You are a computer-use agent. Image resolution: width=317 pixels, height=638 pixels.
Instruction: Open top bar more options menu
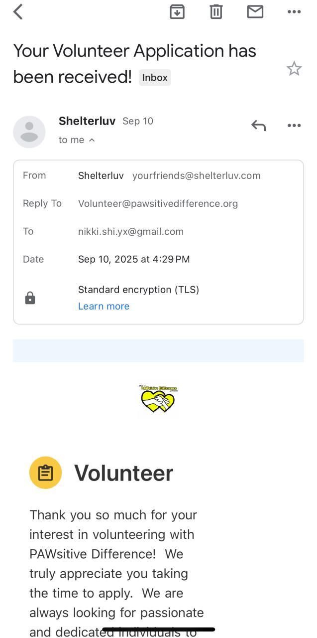pos(294,11)
